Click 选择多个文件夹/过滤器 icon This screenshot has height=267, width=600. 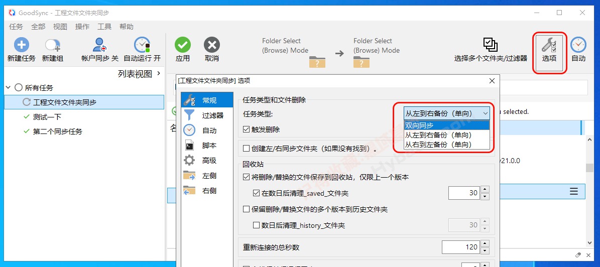pos(490,45)
